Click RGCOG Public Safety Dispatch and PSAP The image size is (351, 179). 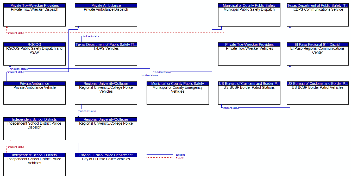click(x=34, y=54)
